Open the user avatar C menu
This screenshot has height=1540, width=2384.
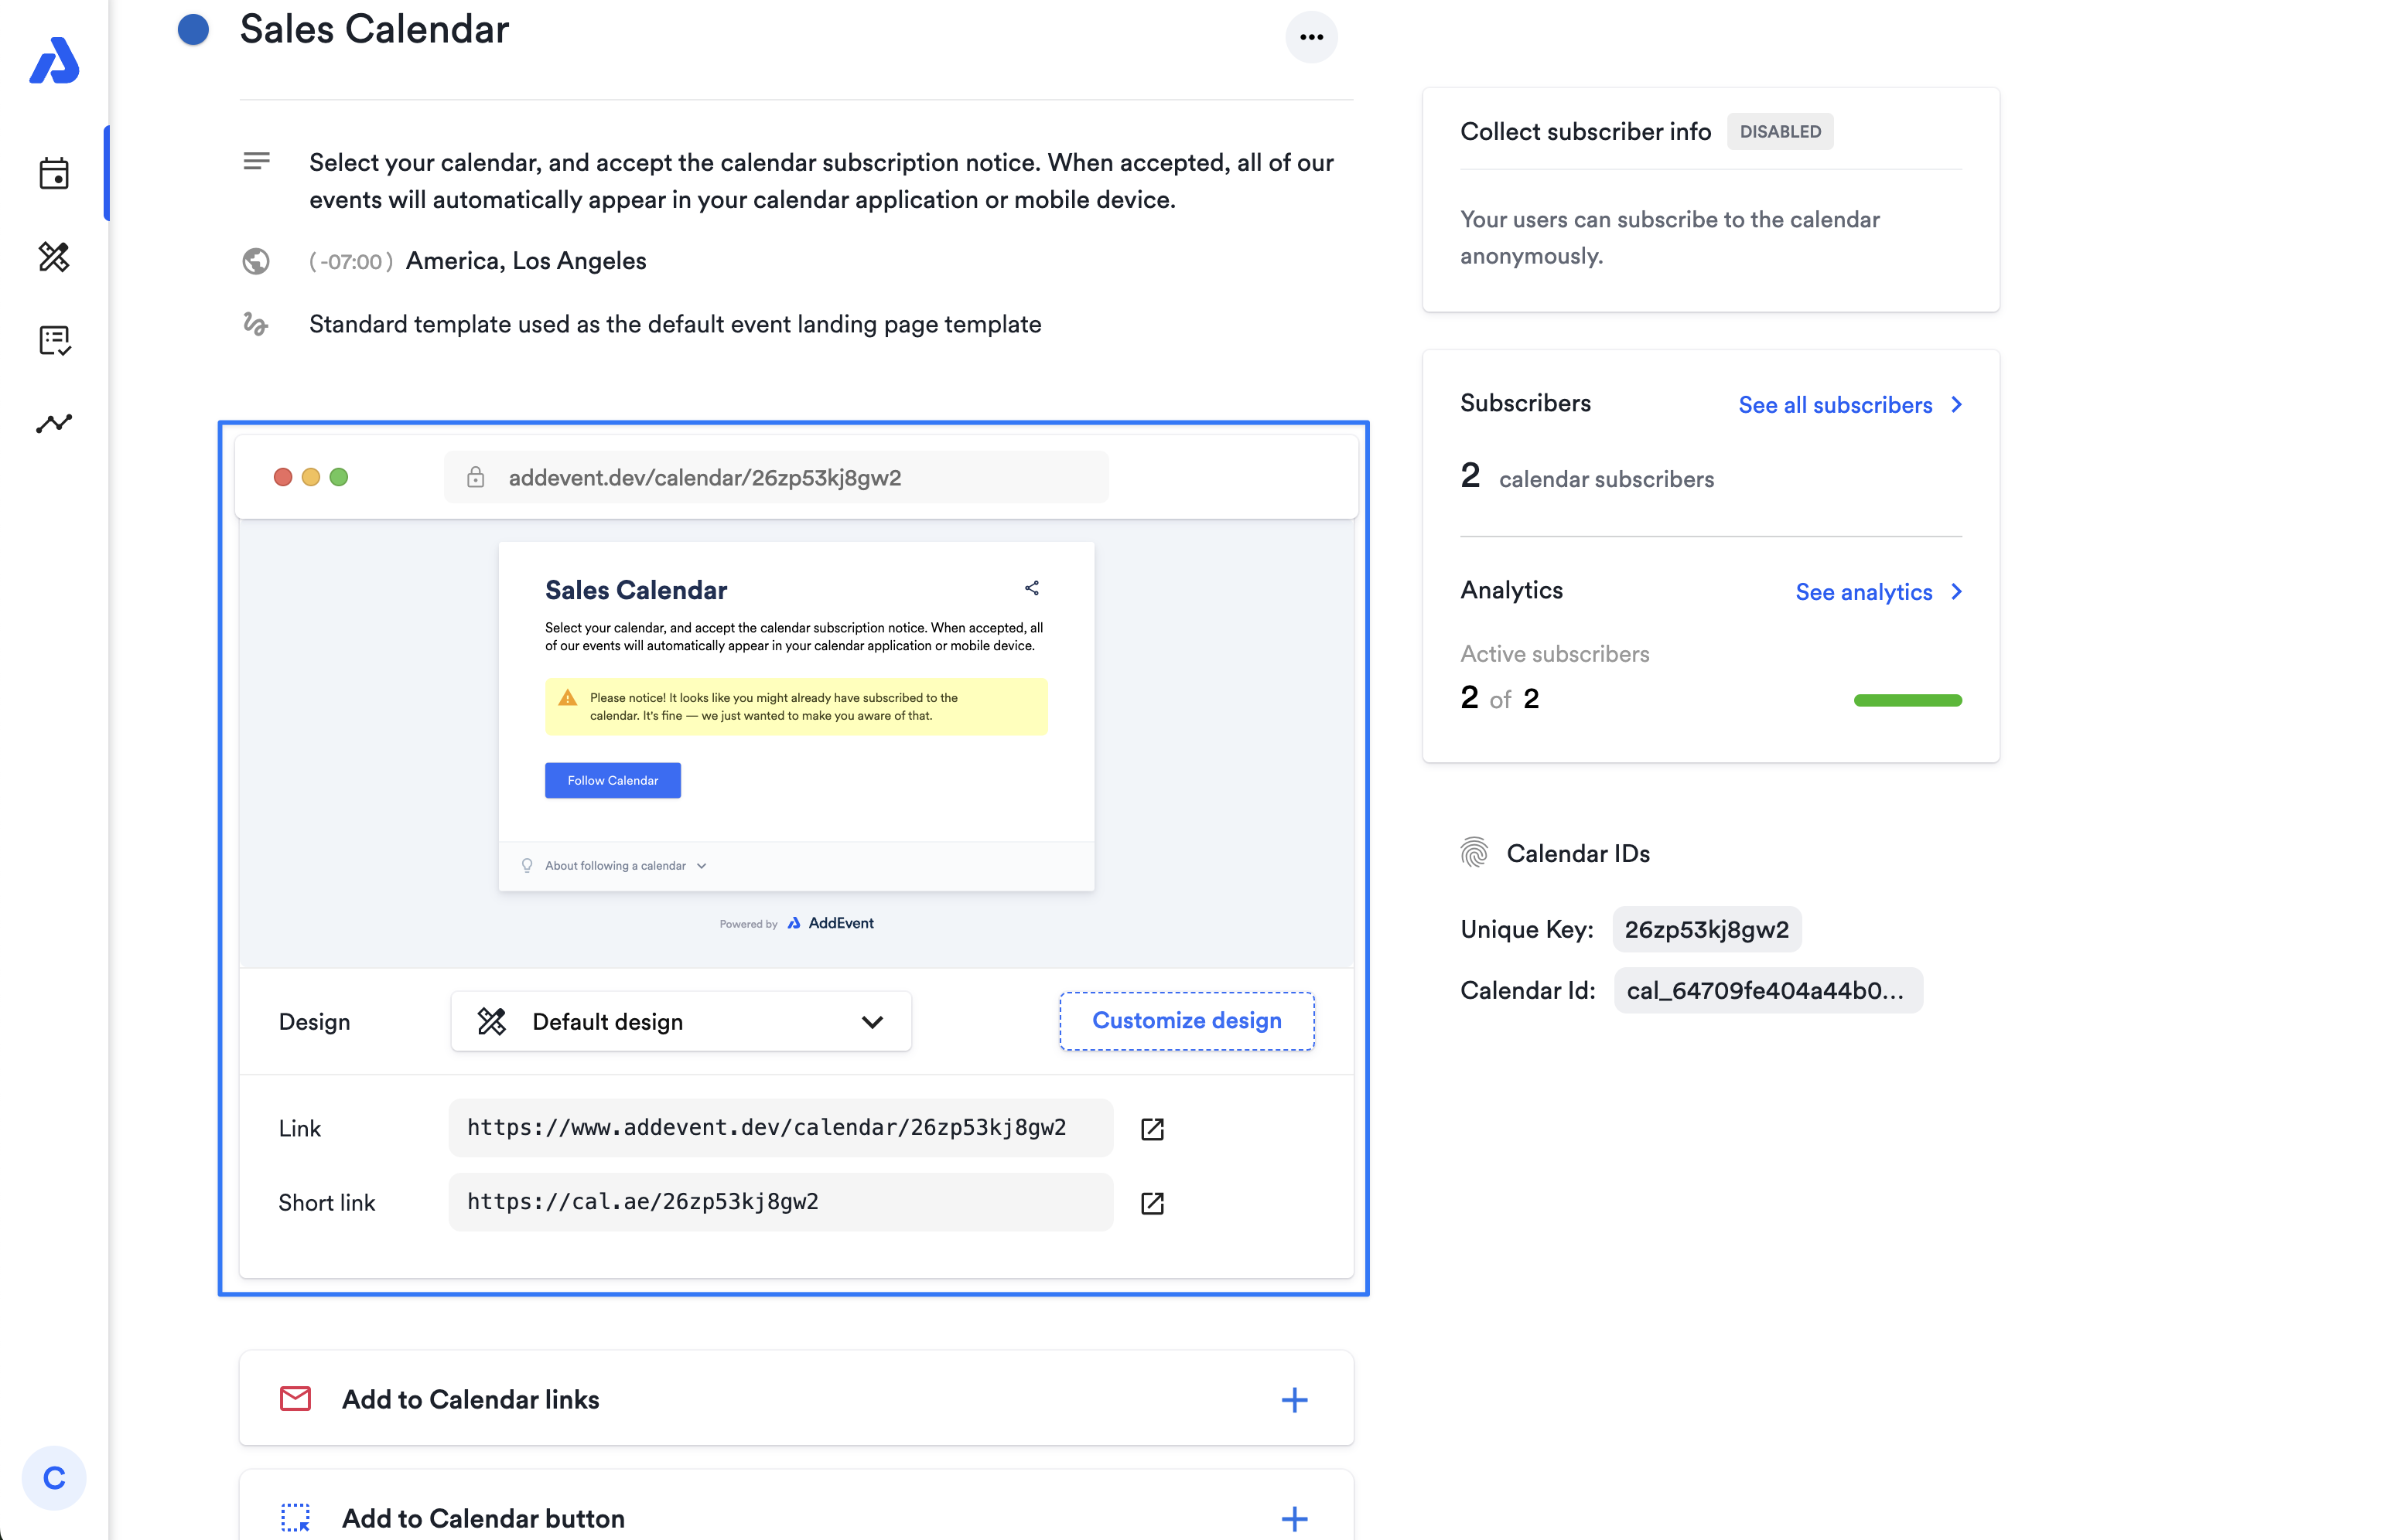click(54, 1478)
